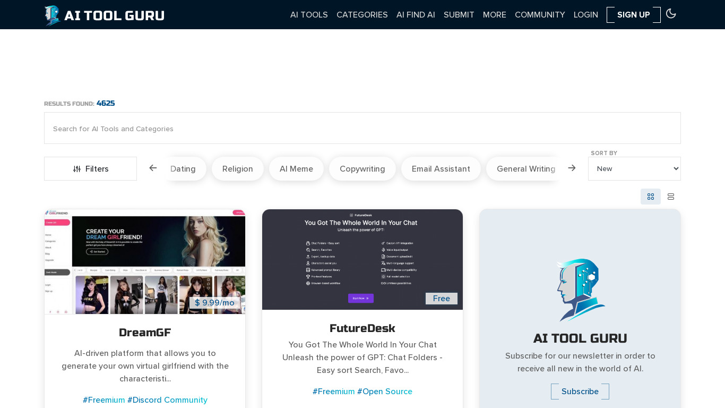Click DreamGF's #Freemium tag
Screen dimensions: 725x408
tap(104, 400)
